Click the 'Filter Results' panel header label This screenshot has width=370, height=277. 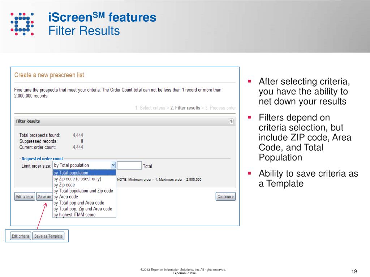click(28, 121)
